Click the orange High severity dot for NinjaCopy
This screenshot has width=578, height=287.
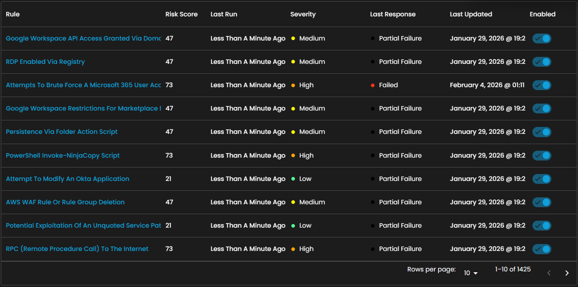click(x=293, y=156)
